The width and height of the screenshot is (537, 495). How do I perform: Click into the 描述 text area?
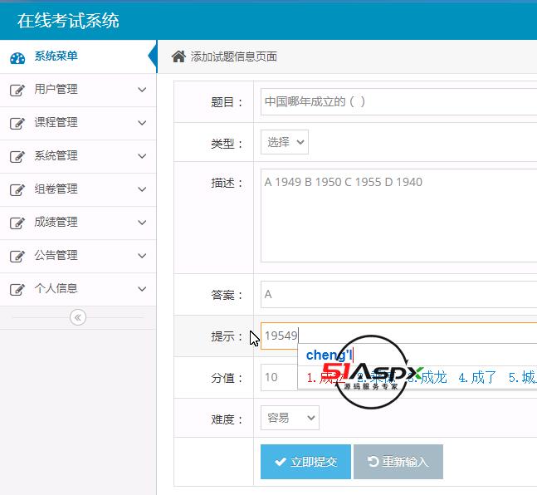[x=398, y=216]
